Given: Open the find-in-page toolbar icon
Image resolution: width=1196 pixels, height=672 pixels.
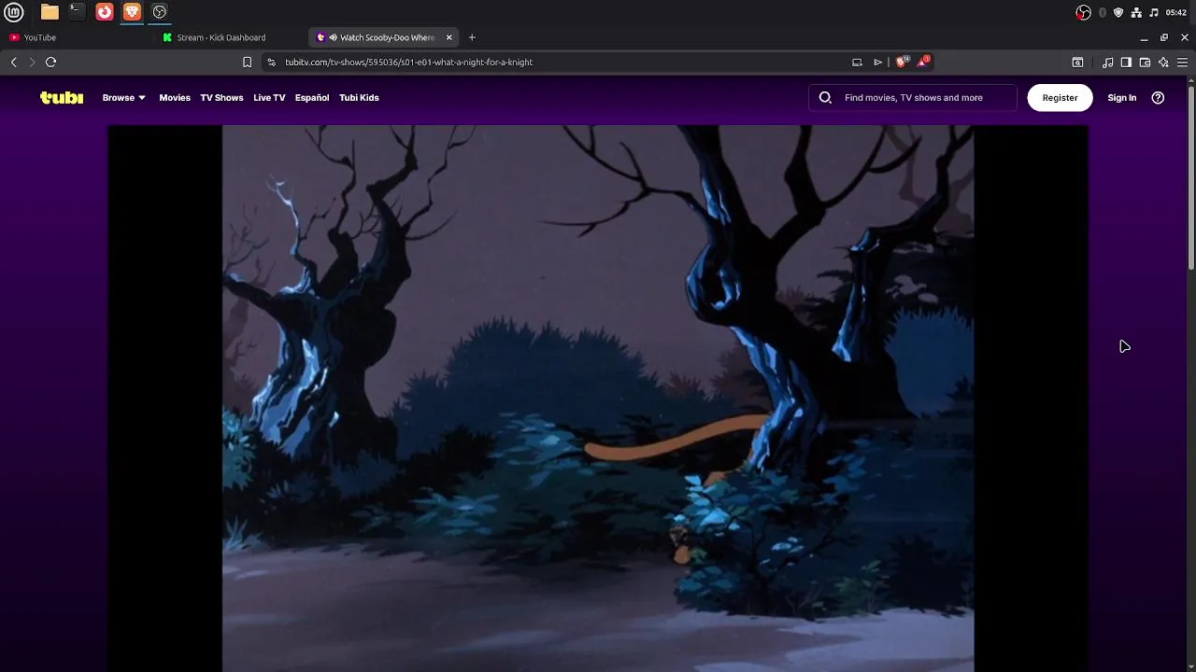Looking at the screenshot, I should [x=1077, y=63].
